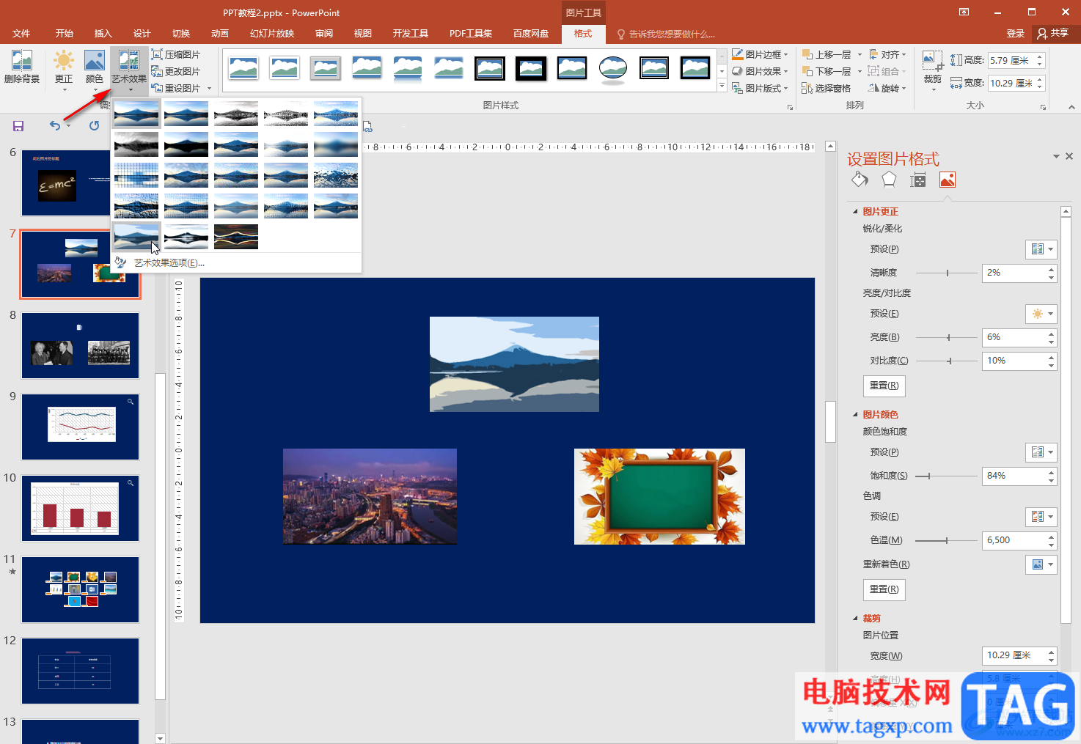1081x744 pixels.
Task: Switch to the 设计 design tab
Action: (x=142, y=34)
